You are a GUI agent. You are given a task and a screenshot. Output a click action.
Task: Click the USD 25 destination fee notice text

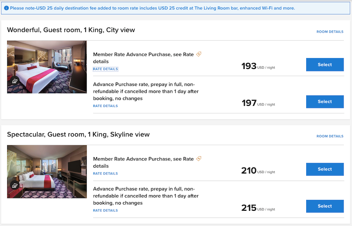(152, 8)
